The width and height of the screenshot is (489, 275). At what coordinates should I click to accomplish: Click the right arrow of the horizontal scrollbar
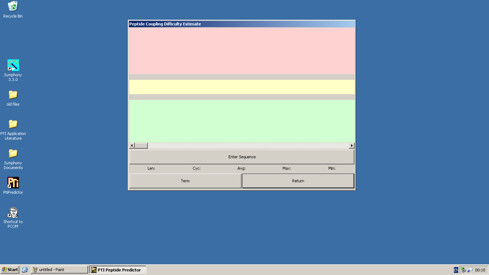352,146
